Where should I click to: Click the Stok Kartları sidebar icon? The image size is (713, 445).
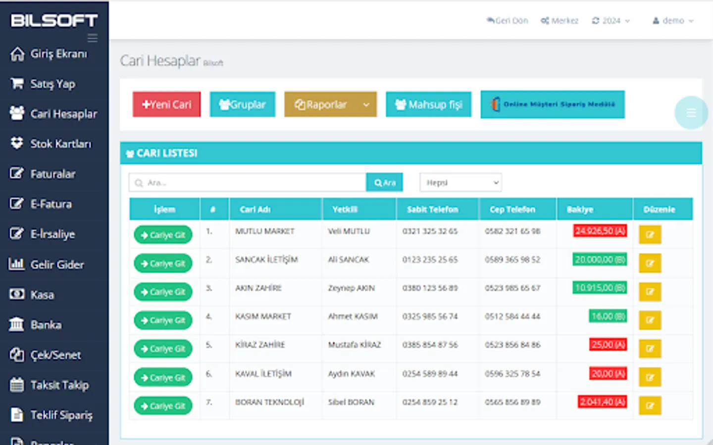[x=17, y=144]
